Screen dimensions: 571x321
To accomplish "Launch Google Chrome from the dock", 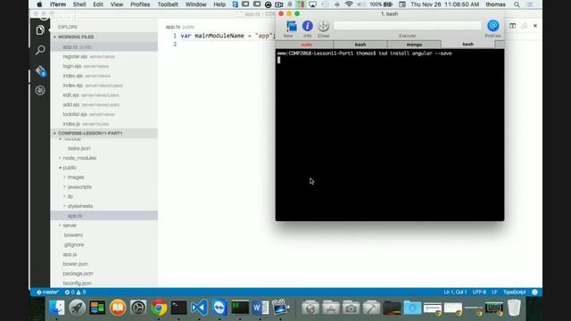I will point(159,308).
